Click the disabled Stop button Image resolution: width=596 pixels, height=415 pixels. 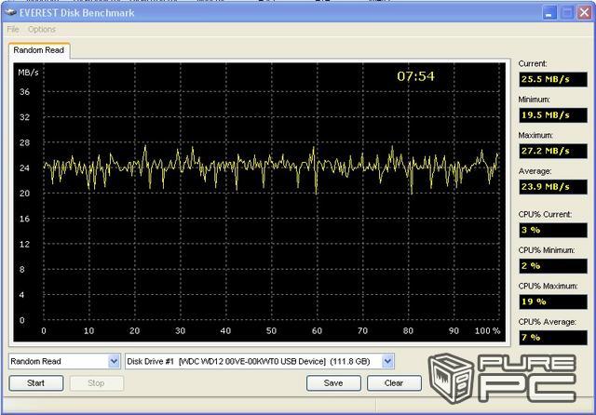coord(97,383)
